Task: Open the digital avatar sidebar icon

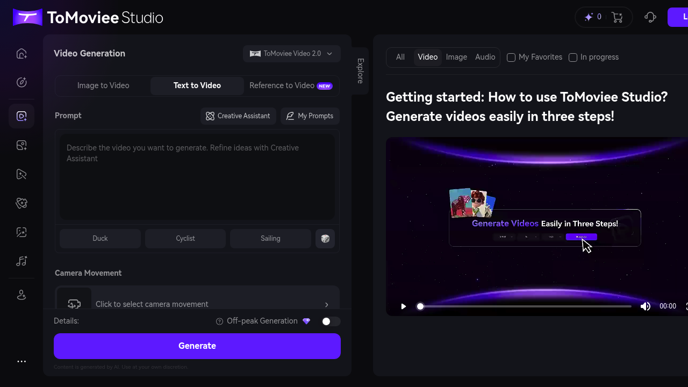Action: coord(21,295)
